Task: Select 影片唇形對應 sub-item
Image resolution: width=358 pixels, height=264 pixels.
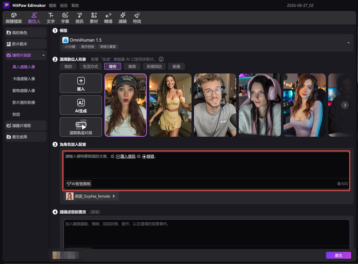Action: coord(24,103)
